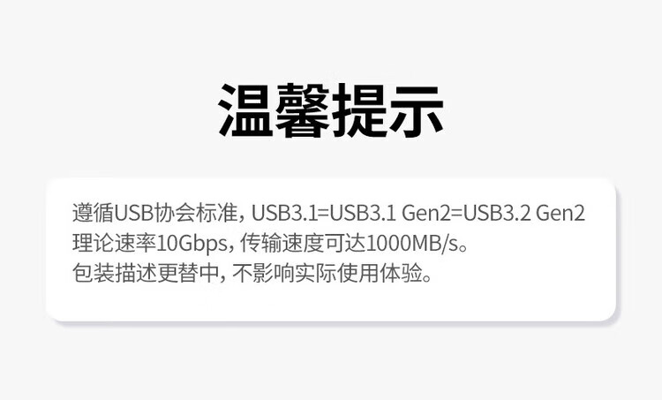The width and height of the screenshot is (662, 400).
Task: Select the text USB3.2 Gen2
Action: coord(524,213)
